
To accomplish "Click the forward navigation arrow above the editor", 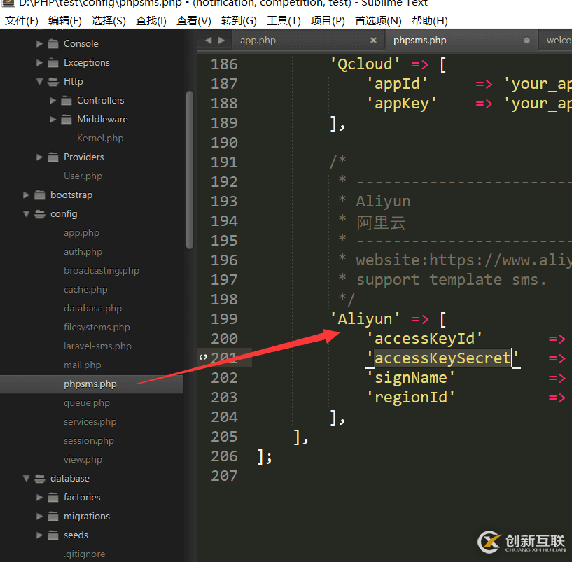I will coord(220,40).
